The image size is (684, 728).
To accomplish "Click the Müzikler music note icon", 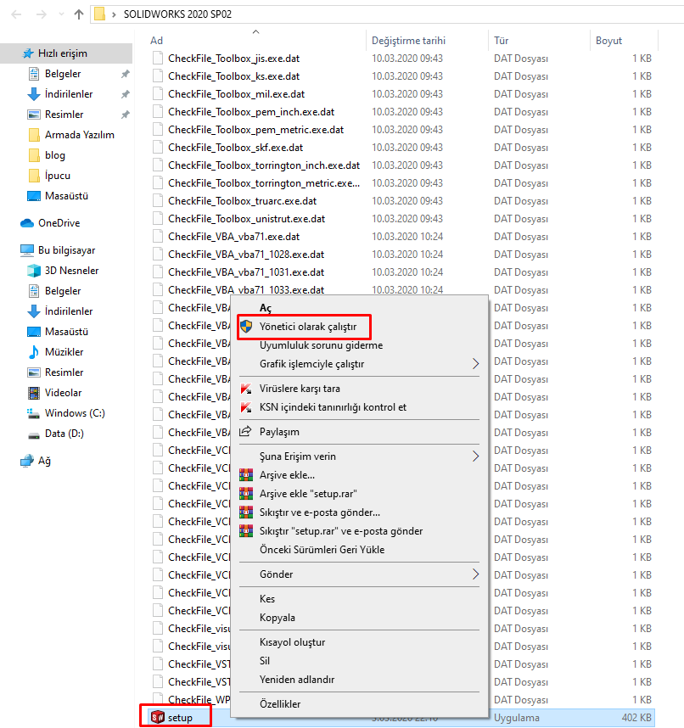I will pos(34,352).
